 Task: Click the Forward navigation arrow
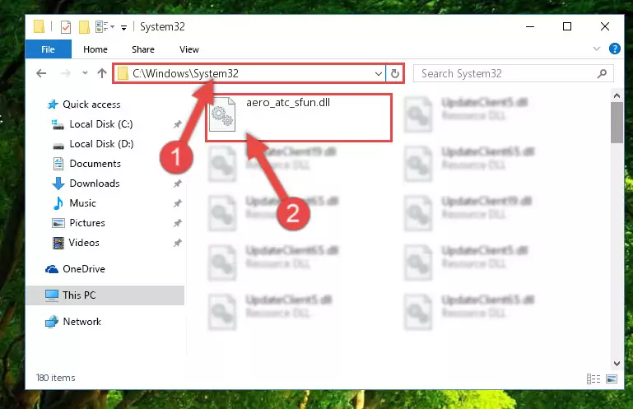point(65,73)
